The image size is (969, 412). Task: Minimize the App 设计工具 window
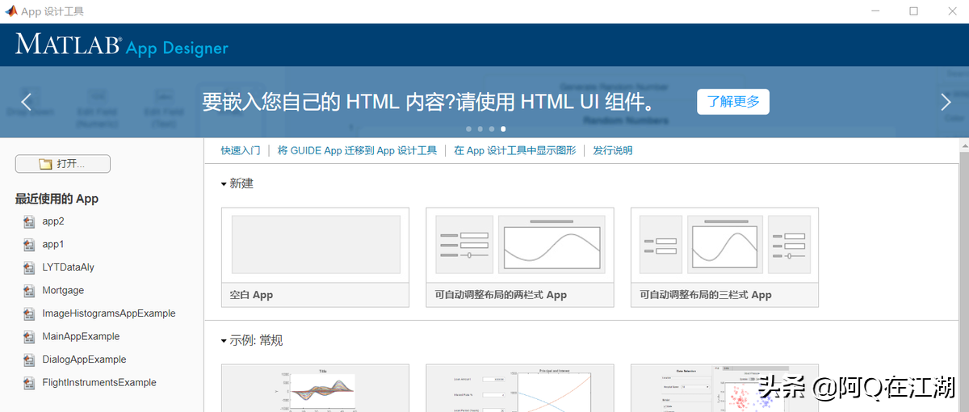(877, 11)
